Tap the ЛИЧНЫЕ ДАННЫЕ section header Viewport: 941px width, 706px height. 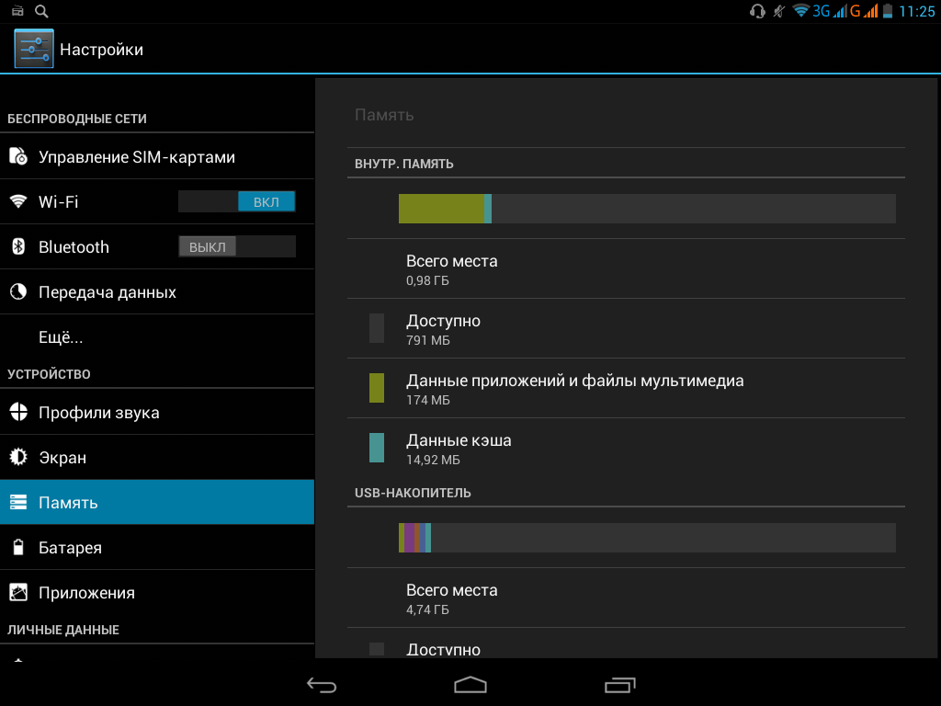[x=63, y=630]
